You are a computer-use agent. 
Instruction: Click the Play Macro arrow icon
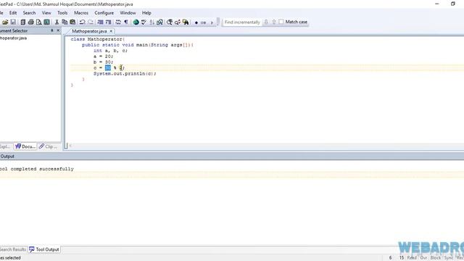pyautogui.click(x=212, y=22)
